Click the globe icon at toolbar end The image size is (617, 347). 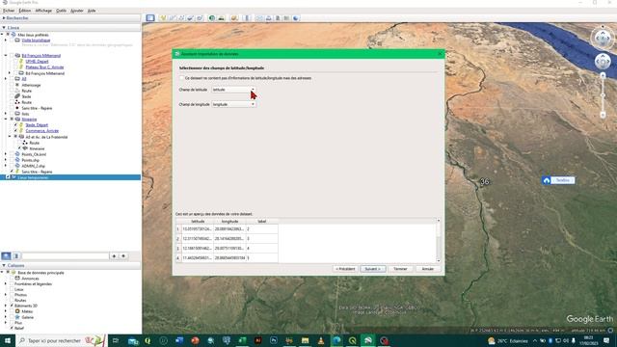click(x=296, y=18)
